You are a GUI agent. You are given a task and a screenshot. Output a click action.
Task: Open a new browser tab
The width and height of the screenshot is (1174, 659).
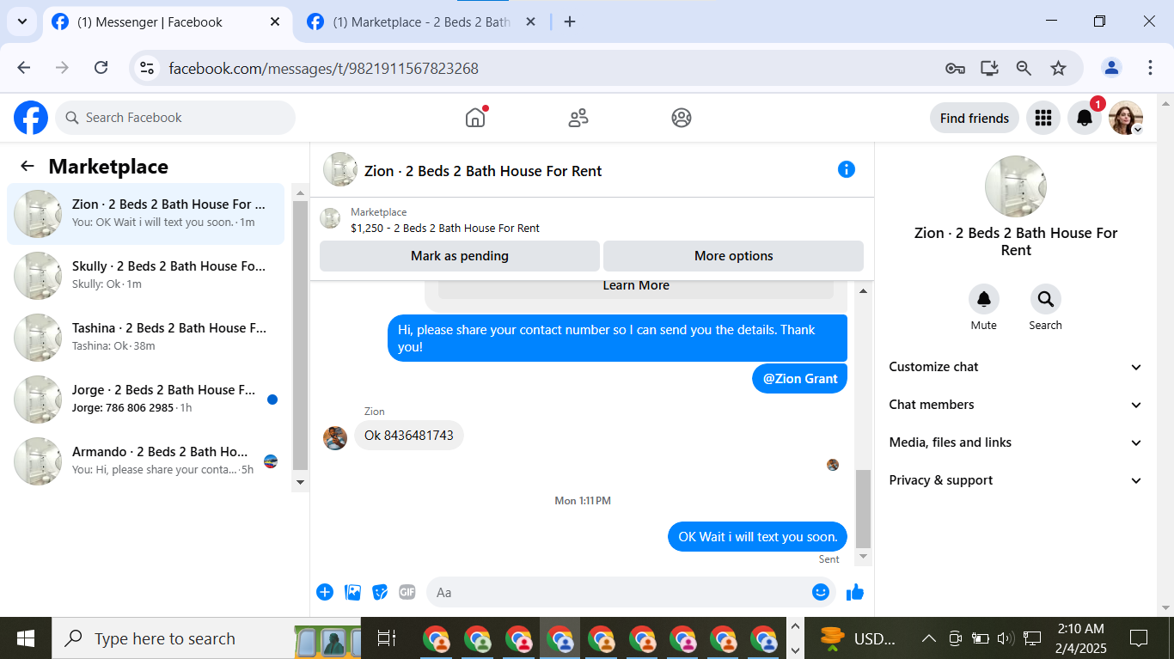[x=570, y=22]
